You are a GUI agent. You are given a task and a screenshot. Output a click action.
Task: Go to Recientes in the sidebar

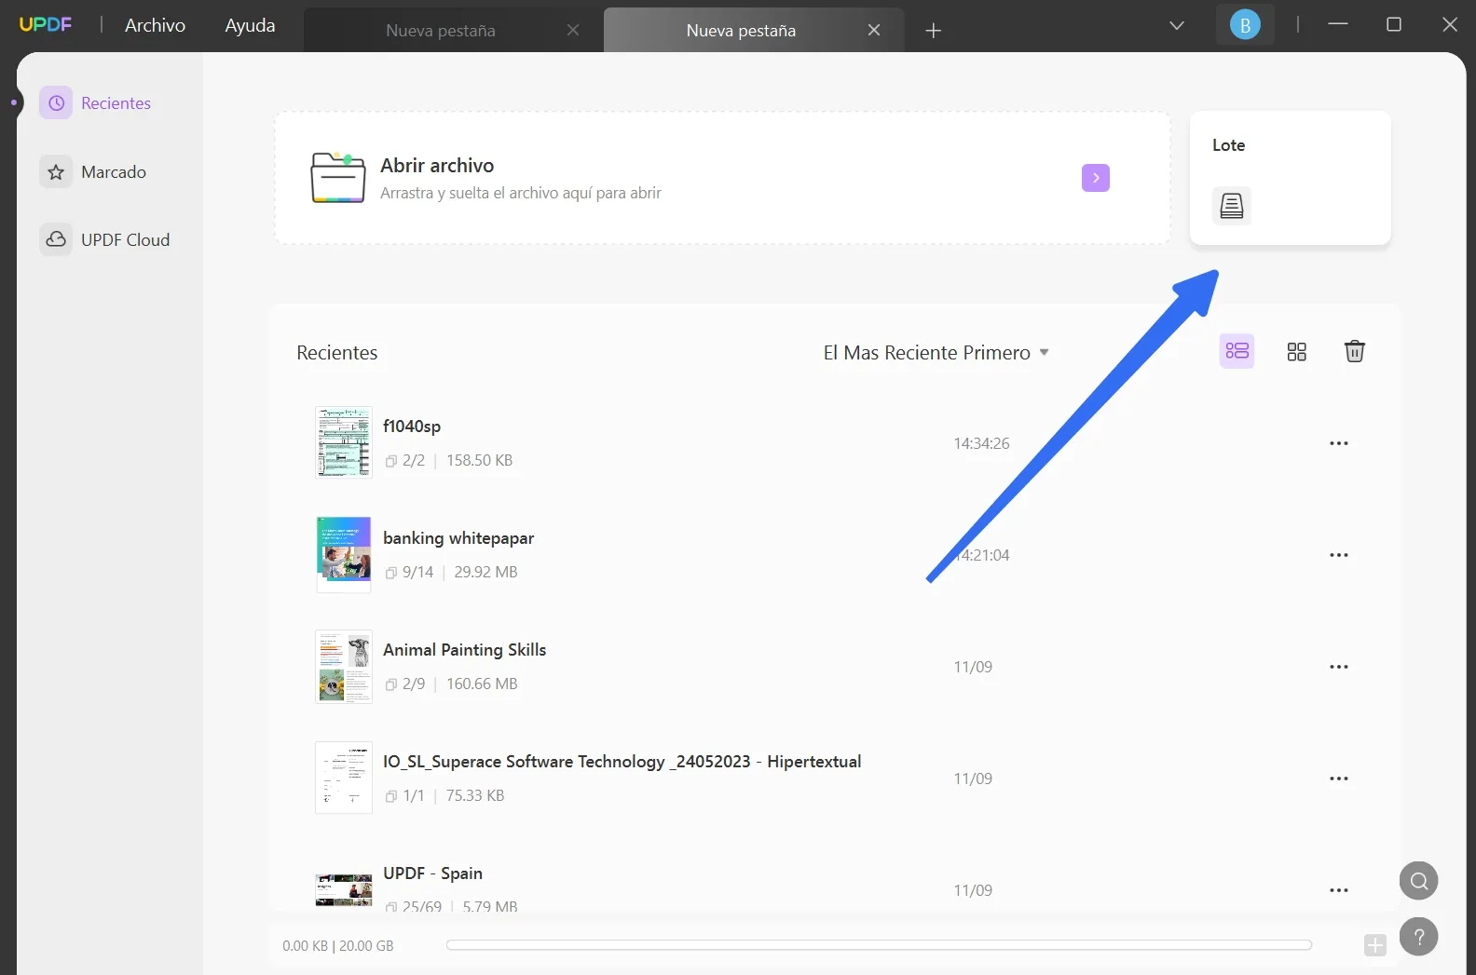pyautogui.click(x=116, y=102)
